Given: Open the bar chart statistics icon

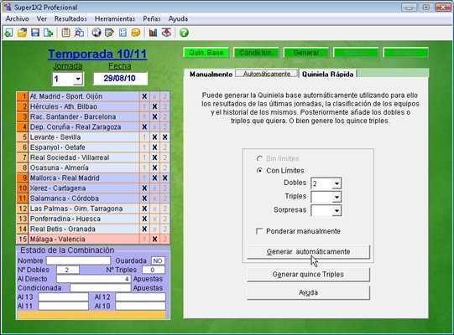Looking at the screenshot, I should click(154, 33).
